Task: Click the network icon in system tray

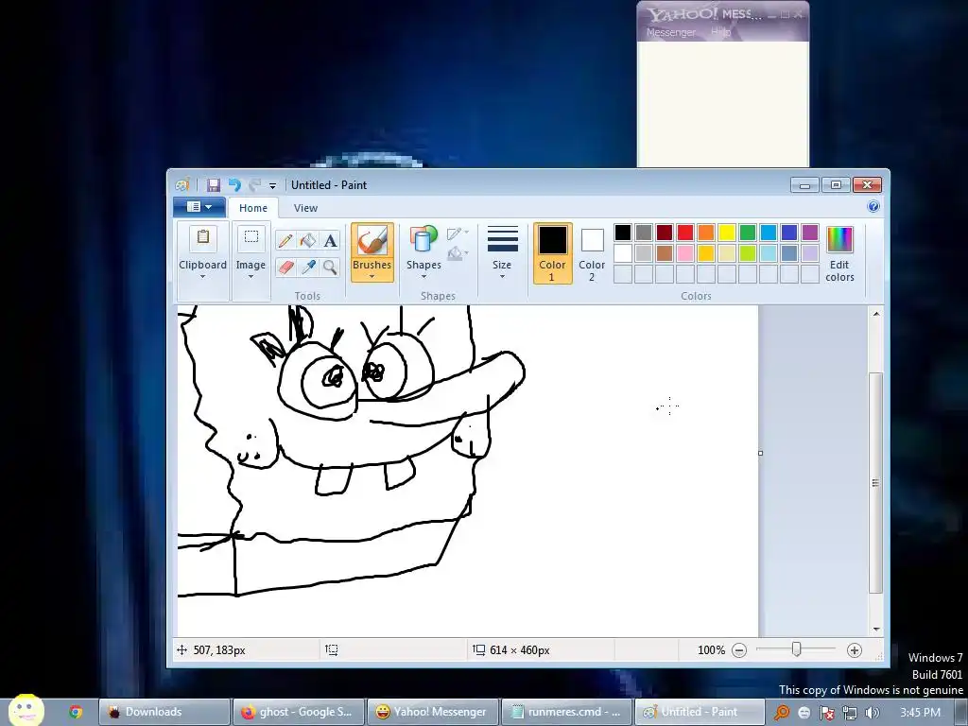Action: click(x=850, y=713)
